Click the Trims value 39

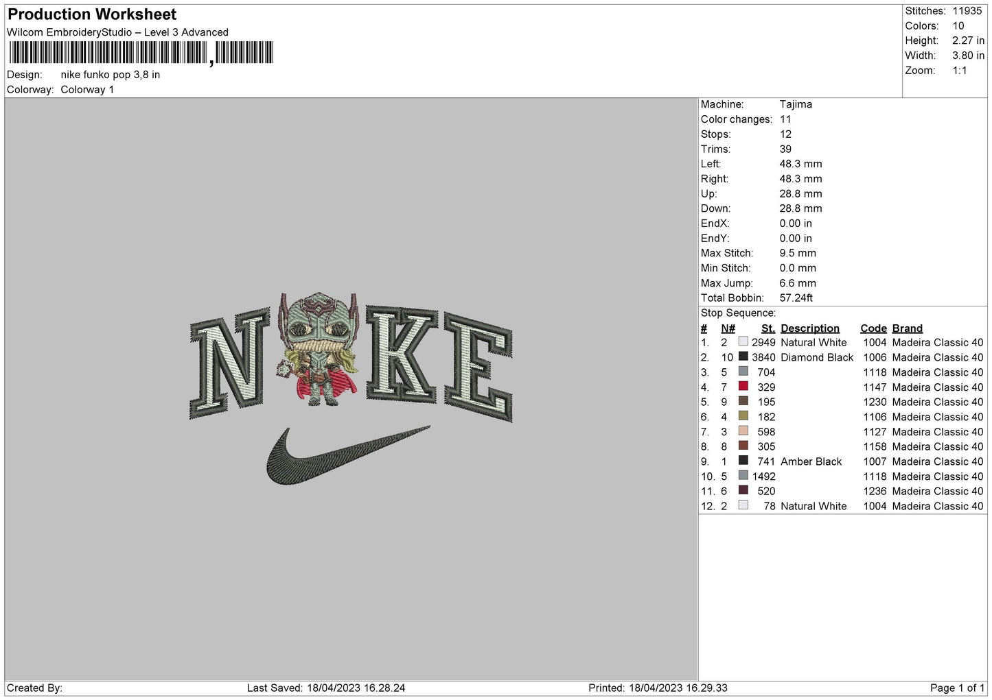tap(785, 149)
